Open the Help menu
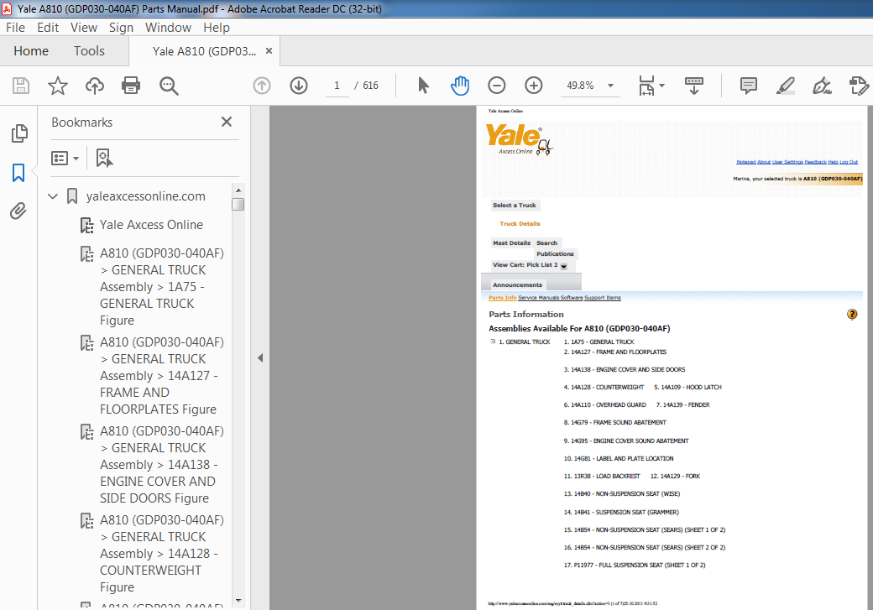This screenshot has width=873, height=610. click(x=216, y=28)
